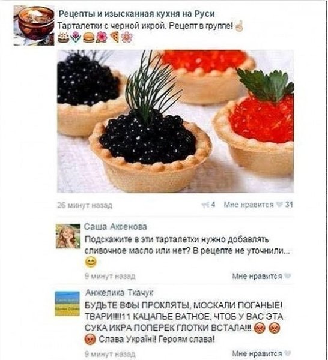Open Анжелика Ткачук's flag avatar
The width and height of the screenshot is (328, 360).
click(x=67, y=304)
